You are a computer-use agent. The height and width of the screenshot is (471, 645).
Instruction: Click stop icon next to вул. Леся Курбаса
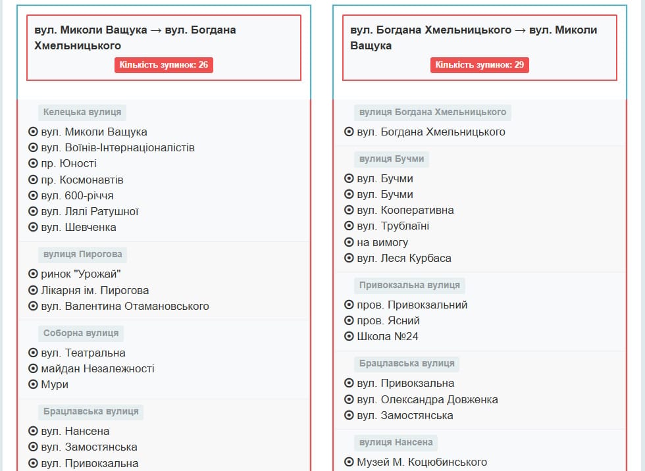pos(349,258)
